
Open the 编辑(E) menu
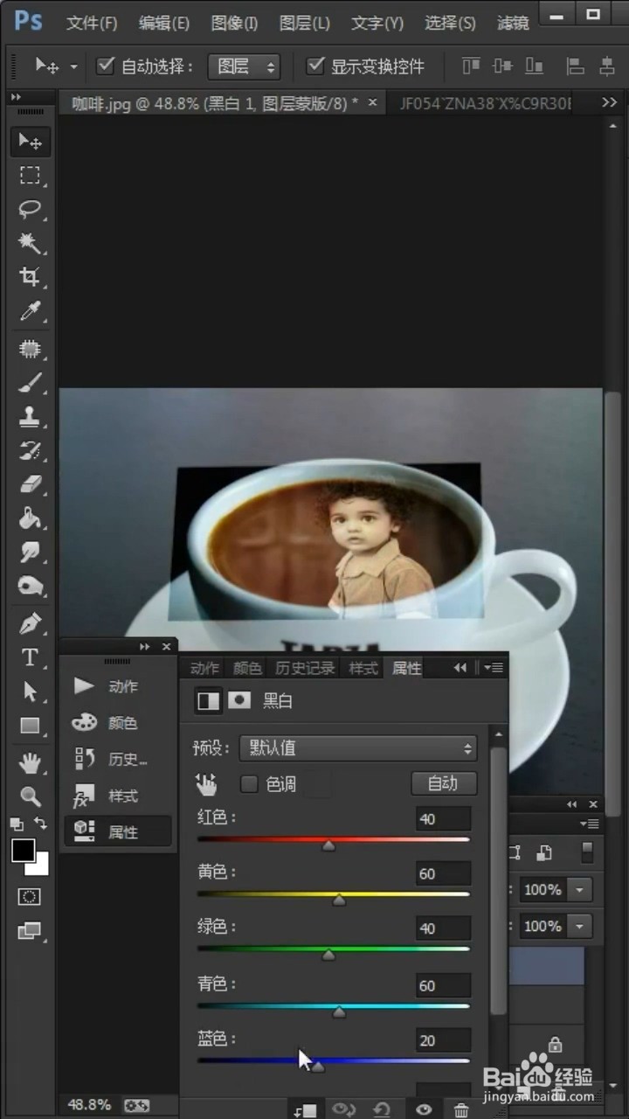pyautogui.click(x=163, y=24)
